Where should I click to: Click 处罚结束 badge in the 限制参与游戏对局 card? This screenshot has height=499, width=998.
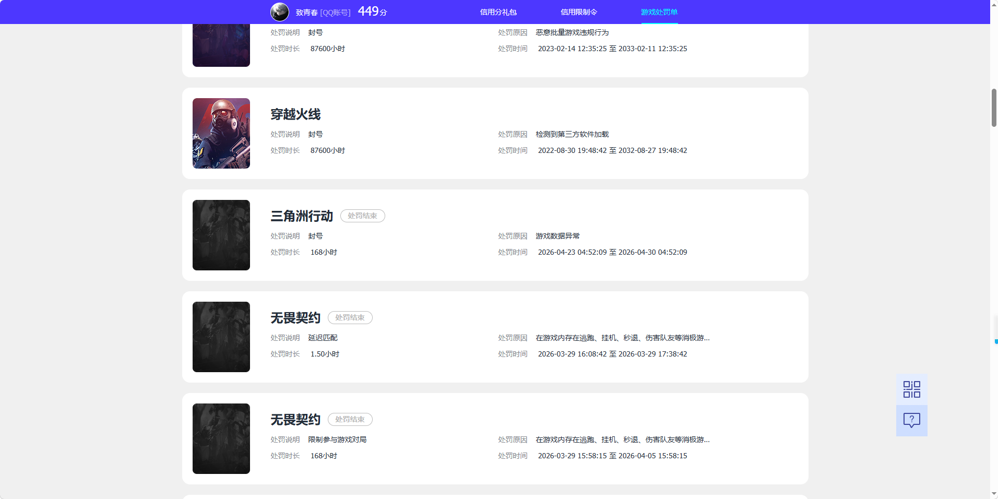tap(350, 420)
